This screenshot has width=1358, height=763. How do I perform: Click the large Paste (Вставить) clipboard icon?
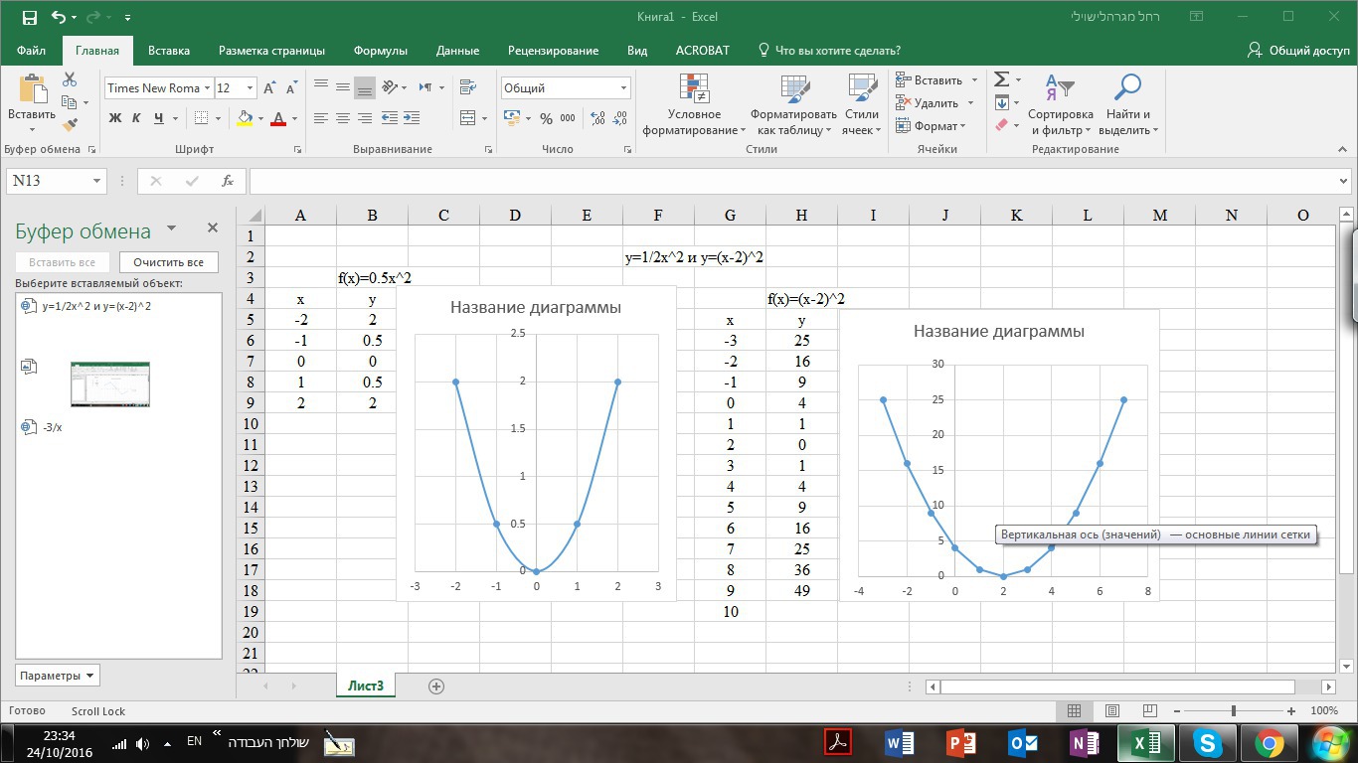32,91
